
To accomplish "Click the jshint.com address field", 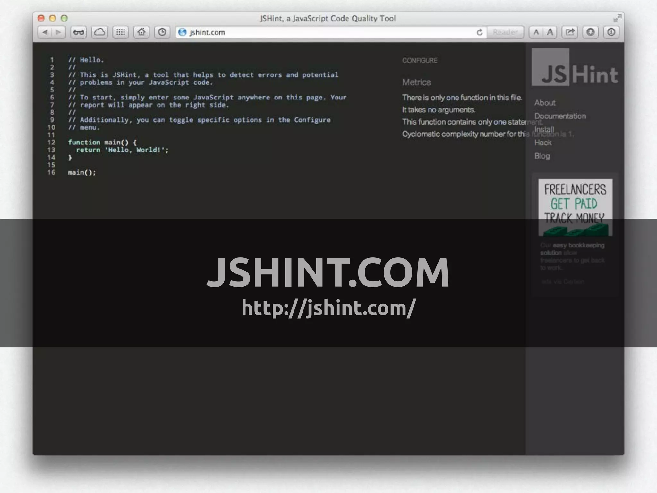I will tap(330, 32).
